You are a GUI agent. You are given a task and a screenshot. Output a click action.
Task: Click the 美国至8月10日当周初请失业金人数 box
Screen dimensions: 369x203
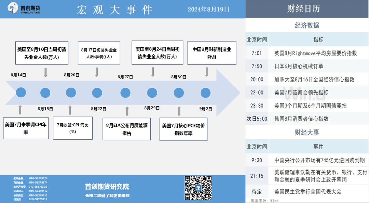[42, 53]
